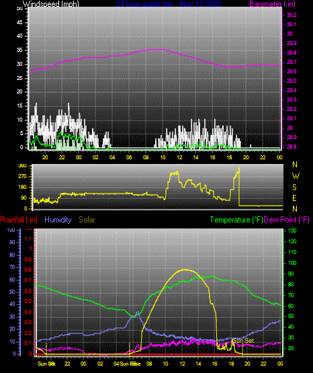Click barometer axis value 28.8
313x373 pixels.
click(292, 147)
